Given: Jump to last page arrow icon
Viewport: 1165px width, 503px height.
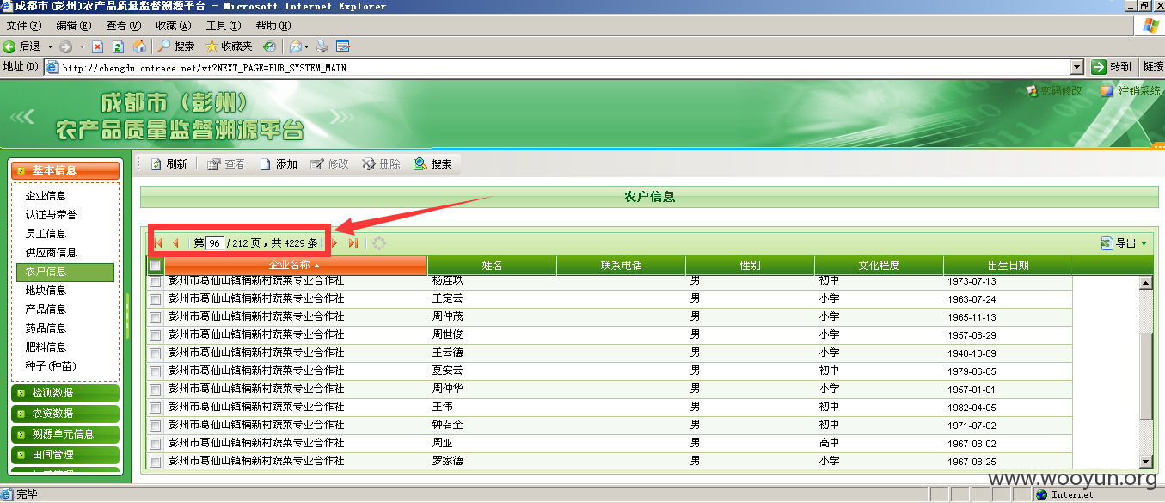Looking at the screenshot, I should pyautogui.click(x=353, y=243).
